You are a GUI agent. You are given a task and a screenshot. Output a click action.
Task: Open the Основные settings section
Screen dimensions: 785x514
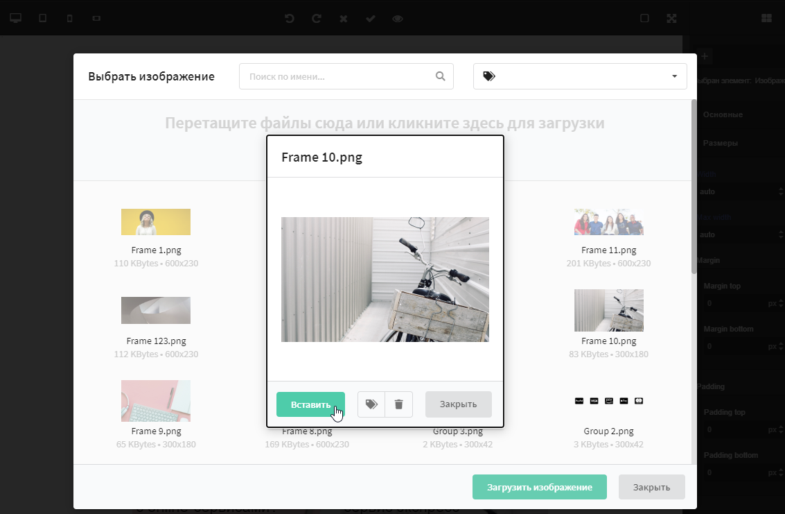tap(723, 114)
